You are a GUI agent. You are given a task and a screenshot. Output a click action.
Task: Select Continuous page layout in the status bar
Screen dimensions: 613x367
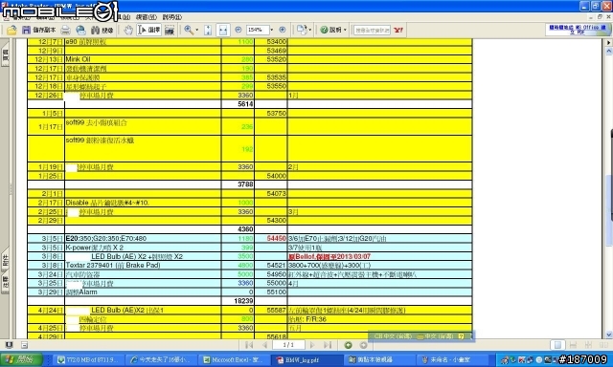573,345
